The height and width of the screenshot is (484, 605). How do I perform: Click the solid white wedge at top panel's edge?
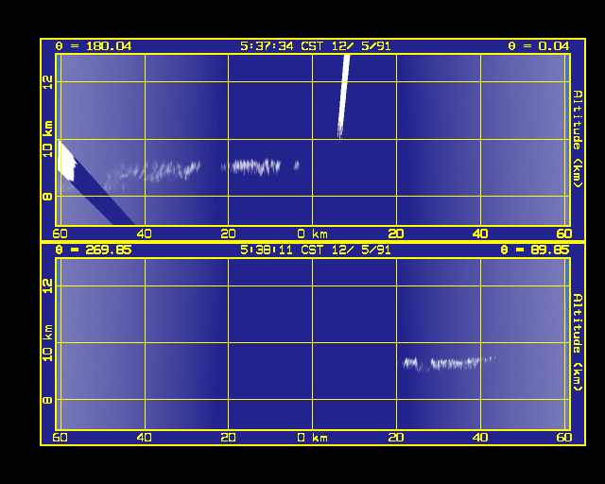tap(65, 162)
